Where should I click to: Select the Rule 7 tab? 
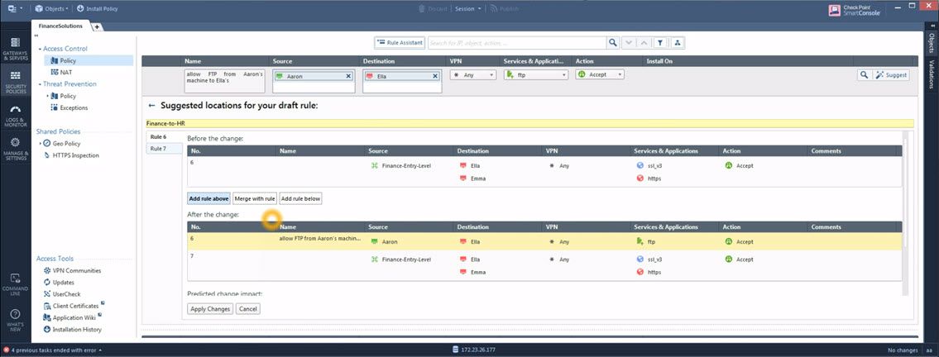[x=164, y=148]
